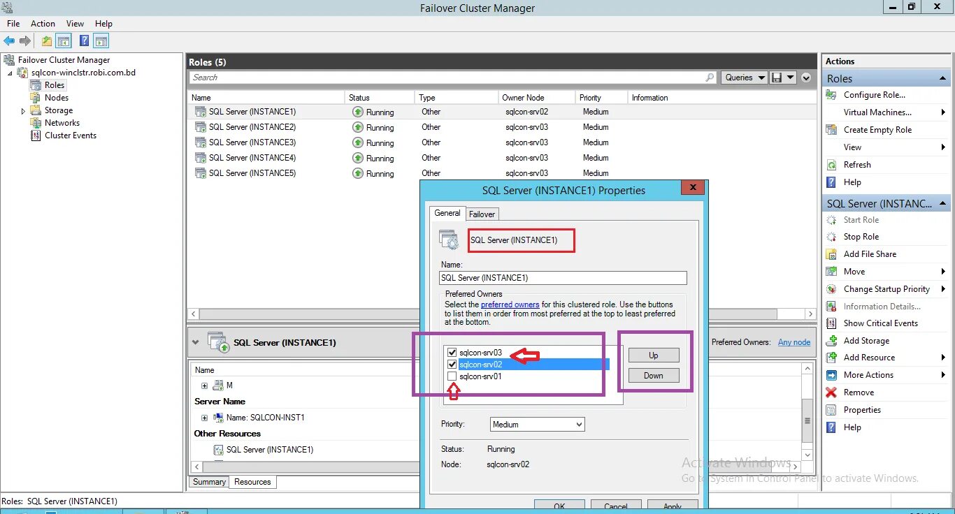This screenshot has width=955, height=514.
Task: Expand the Storage tree node
Action: (23, 111)
